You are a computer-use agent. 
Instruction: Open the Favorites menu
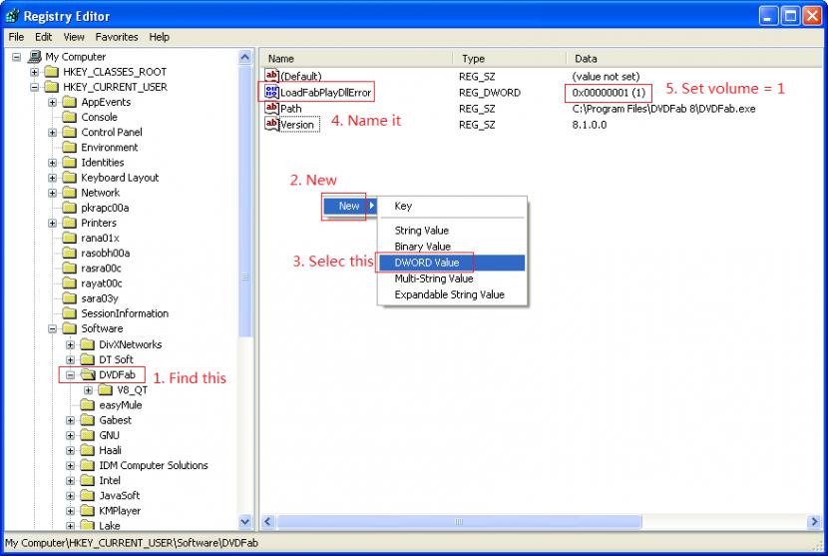click(117, 37)
